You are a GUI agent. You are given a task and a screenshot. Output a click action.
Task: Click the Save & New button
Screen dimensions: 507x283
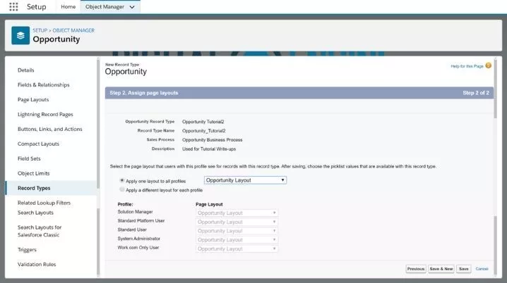441,269
